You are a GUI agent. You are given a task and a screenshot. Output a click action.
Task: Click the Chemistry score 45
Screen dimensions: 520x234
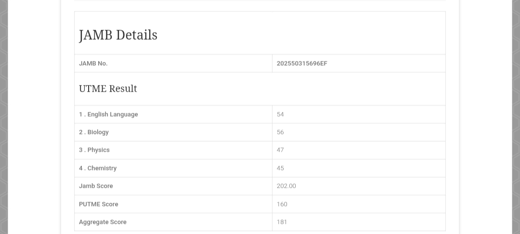tap(280, 168)
